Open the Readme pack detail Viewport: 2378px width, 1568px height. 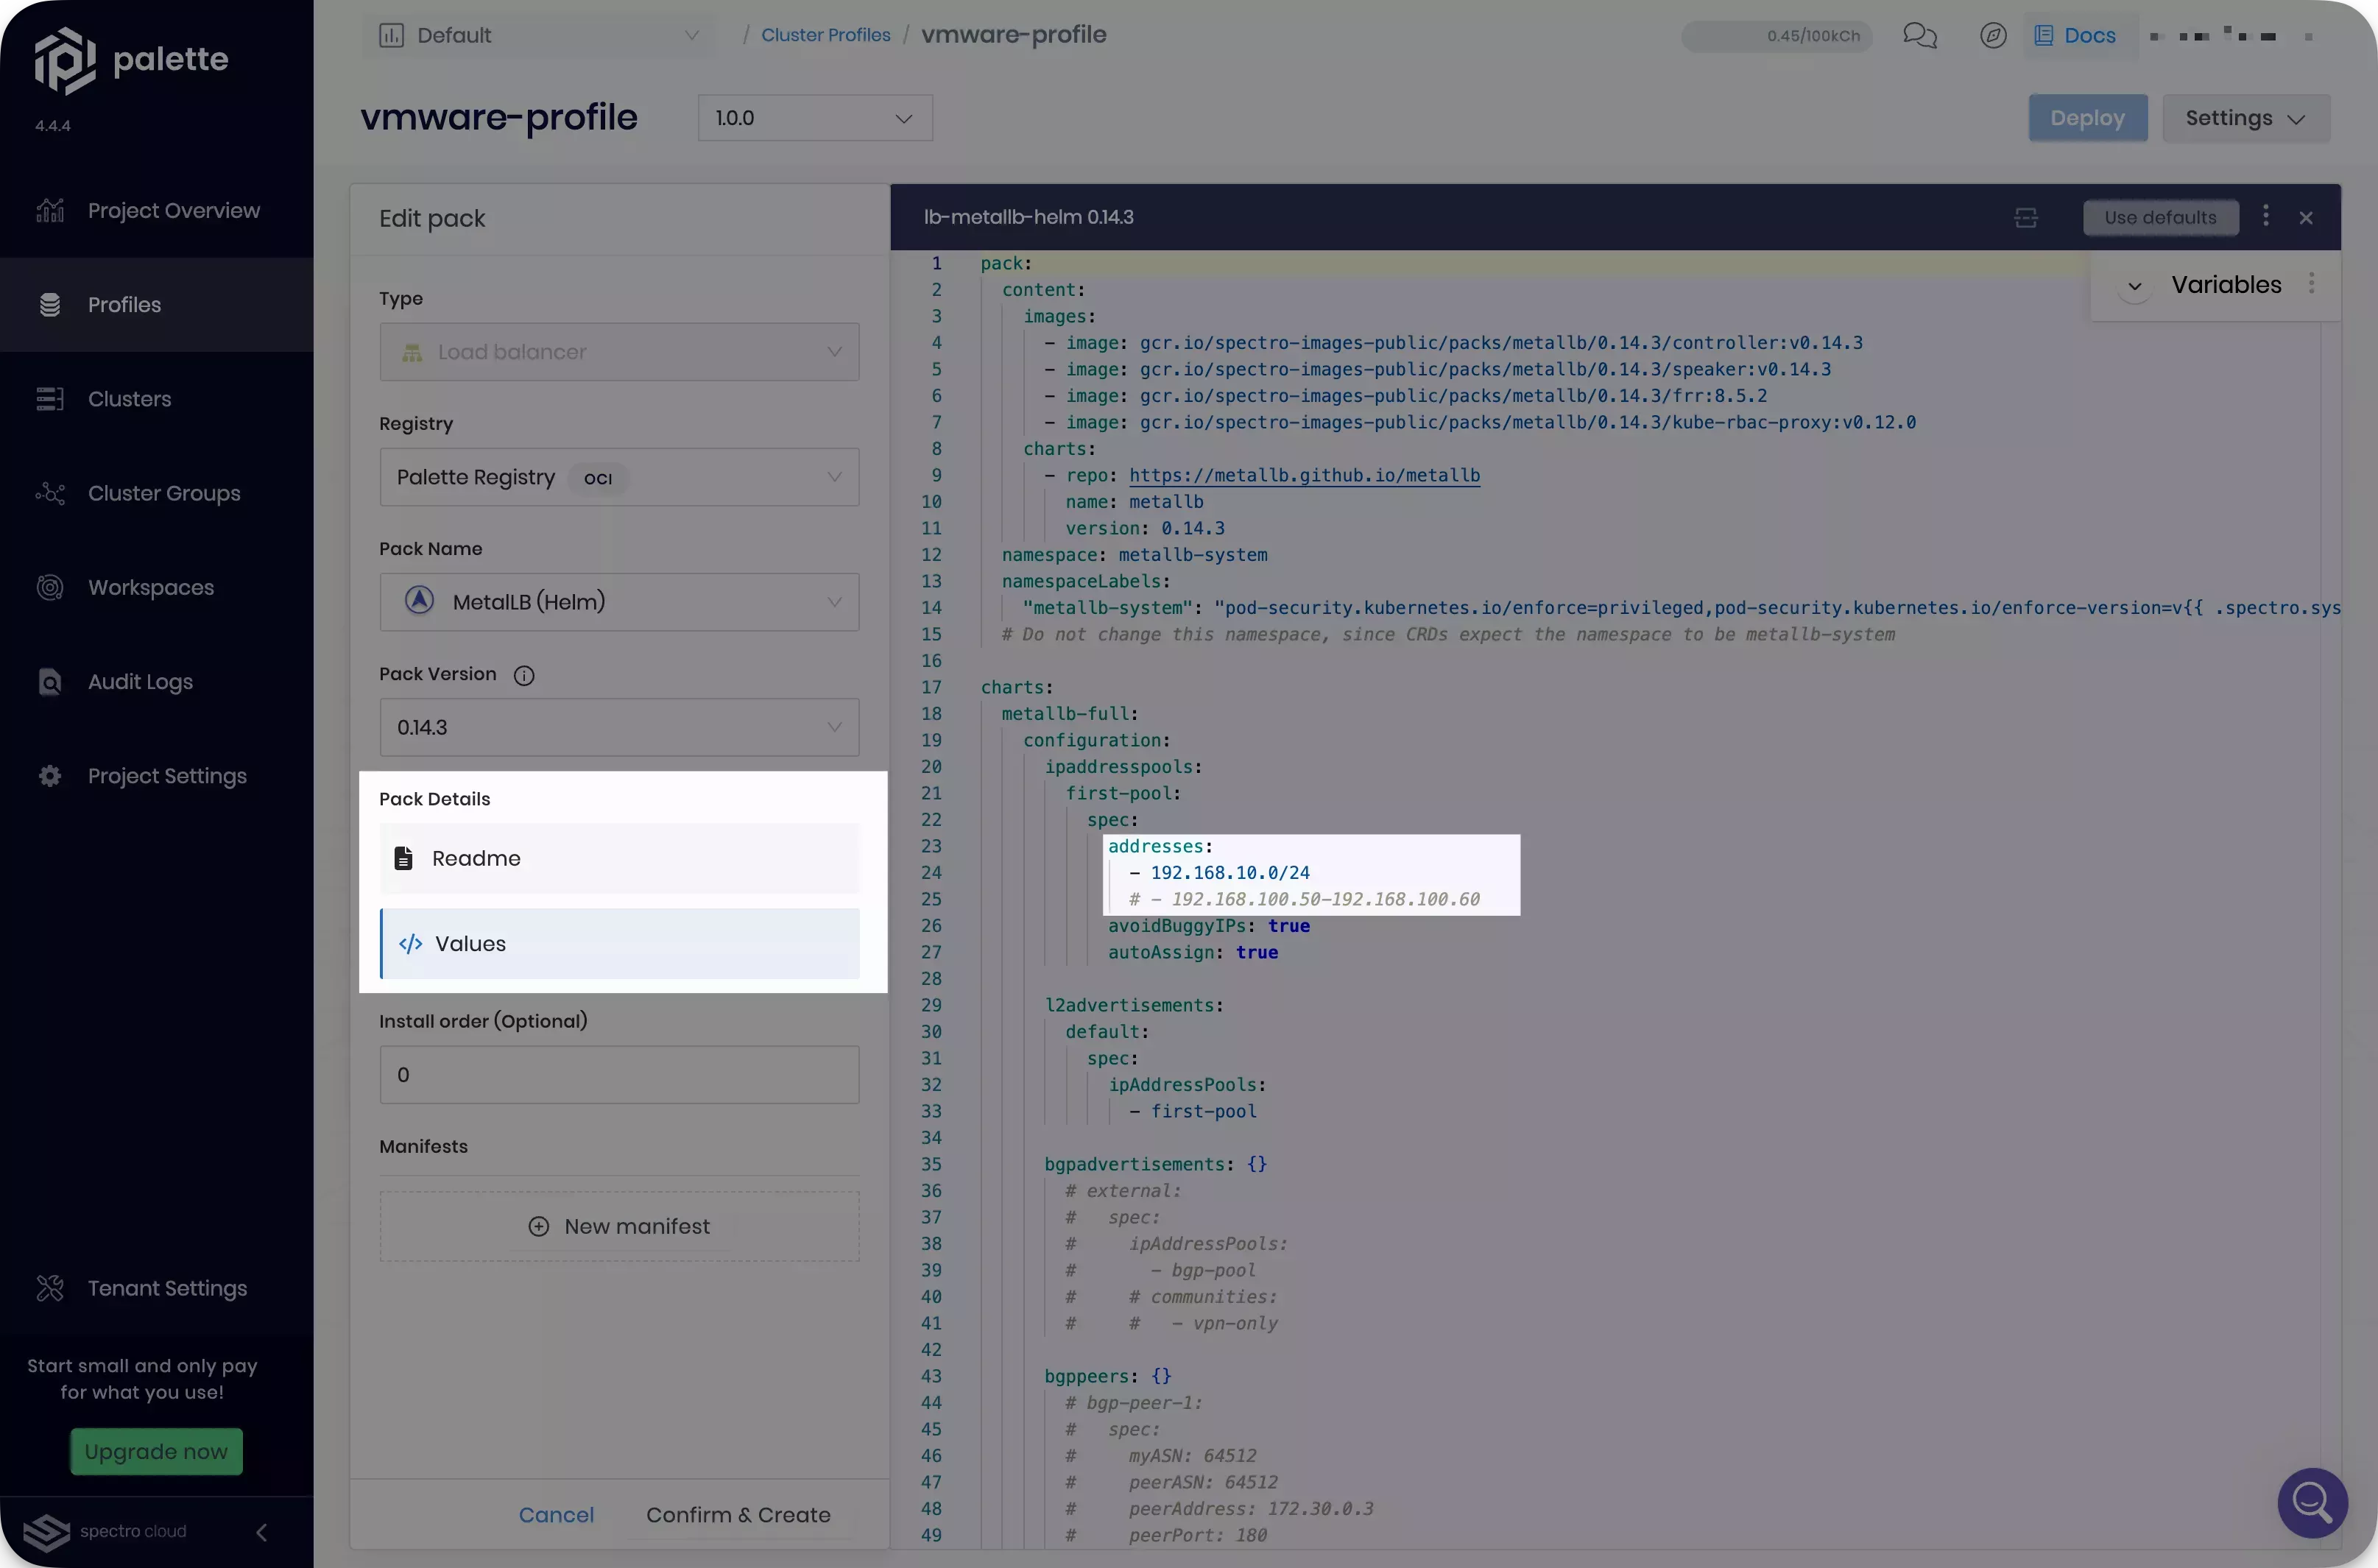coord(619,858)
